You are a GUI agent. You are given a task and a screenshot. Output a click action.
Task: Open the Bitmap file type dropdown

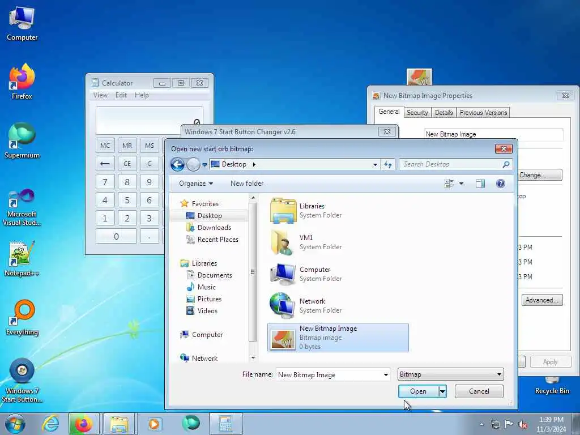coord(450,374)
